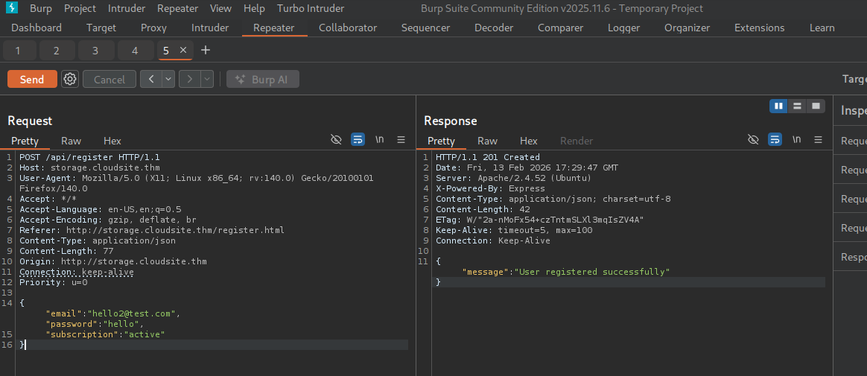This screenshot has height=376, width=867.
Task: Open the Help menu
Action: (254, 8)
